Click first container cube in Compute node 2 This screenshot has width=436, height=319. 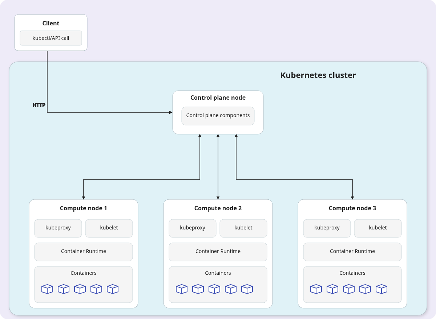[x=182, y=289]
